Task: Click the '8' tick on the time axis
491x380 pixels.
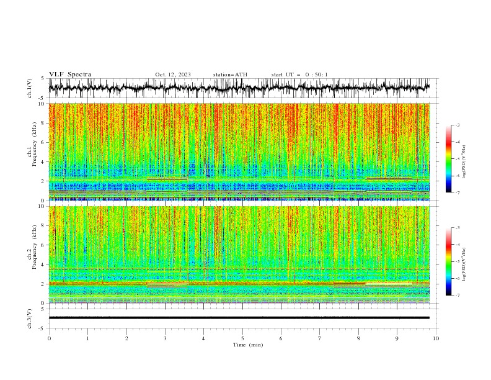Action: (358, 338)
